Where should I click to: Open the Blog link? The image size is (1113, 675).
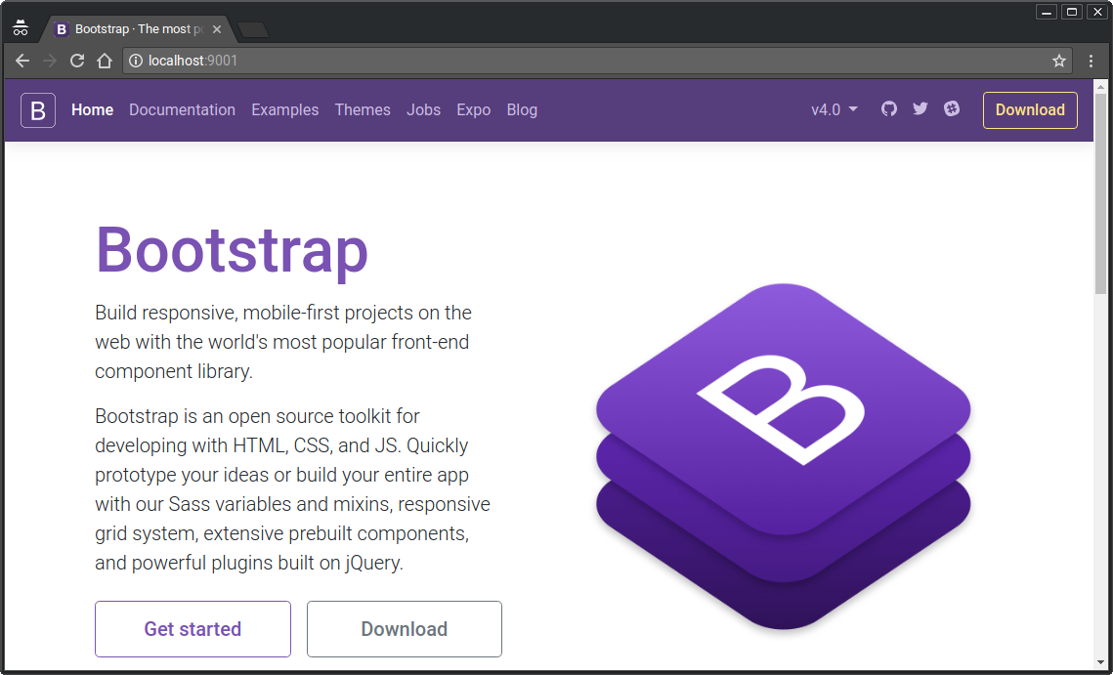pyautogui.click(x=522, y=109)
